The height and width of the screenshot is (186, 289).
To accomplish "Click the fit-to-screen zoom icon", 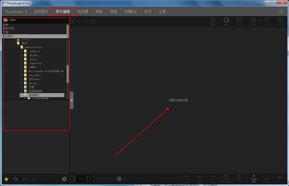I will [89, 179].
